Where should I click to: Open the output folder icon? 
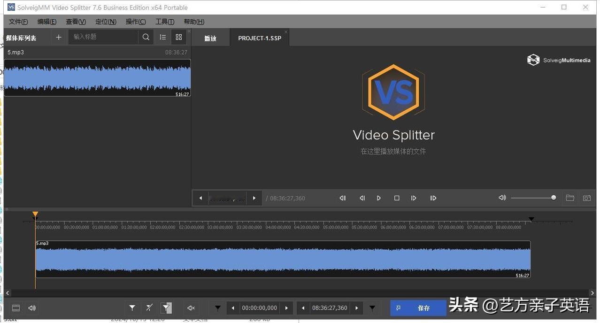tap(570, 198)
